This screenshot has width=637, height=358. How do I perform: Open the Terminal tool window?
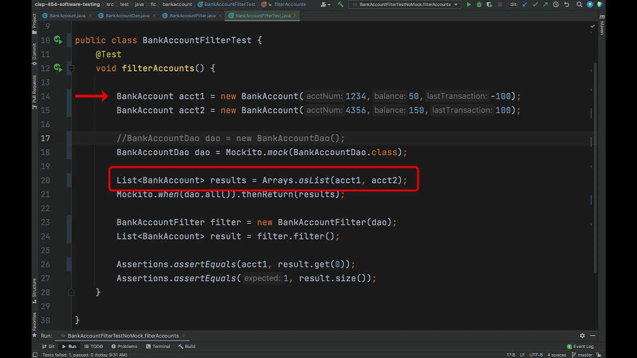[x=158, y=347]
